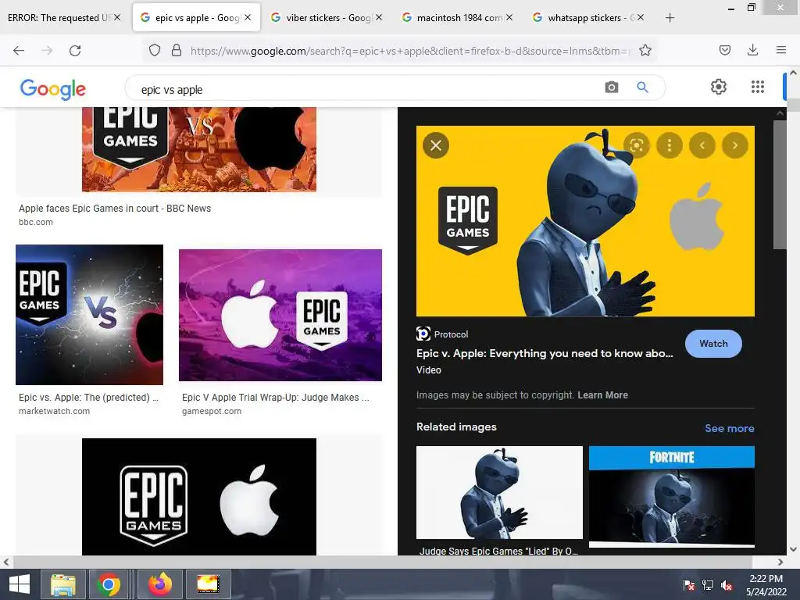This screenshot has height=600, width=800.
Task: Click the preview panel vertical scrollbar
Action: point(780,184)
